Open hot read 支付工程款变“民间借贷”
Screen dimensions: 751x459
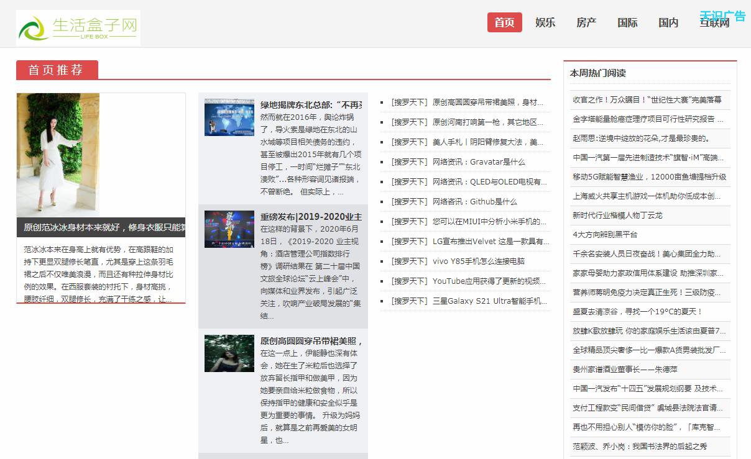coord(648,407)
